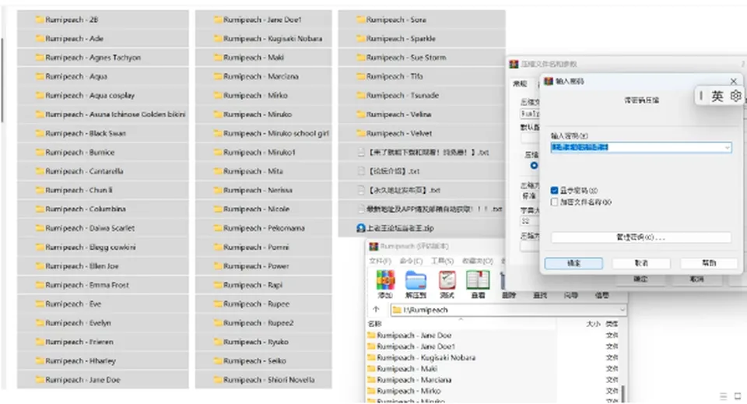This screenshot has height=404, width=747.
Task: Click the text file icon of 【永久地址发布页】.txt
Action: pyautogui.click(x=361, y=190)
